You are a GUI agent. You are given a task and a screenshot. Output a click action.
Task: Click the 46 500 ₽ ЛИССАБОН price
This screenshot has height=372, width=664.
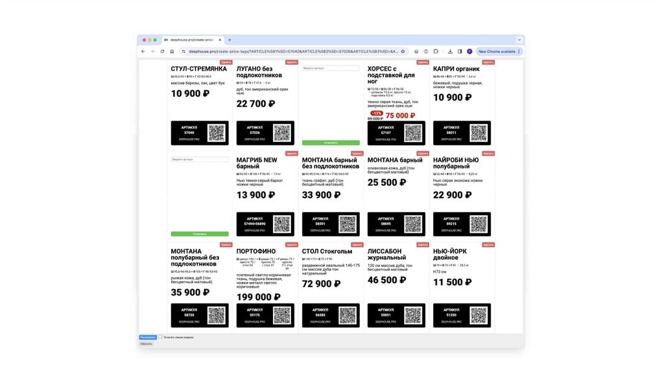[x=386, y=280]
